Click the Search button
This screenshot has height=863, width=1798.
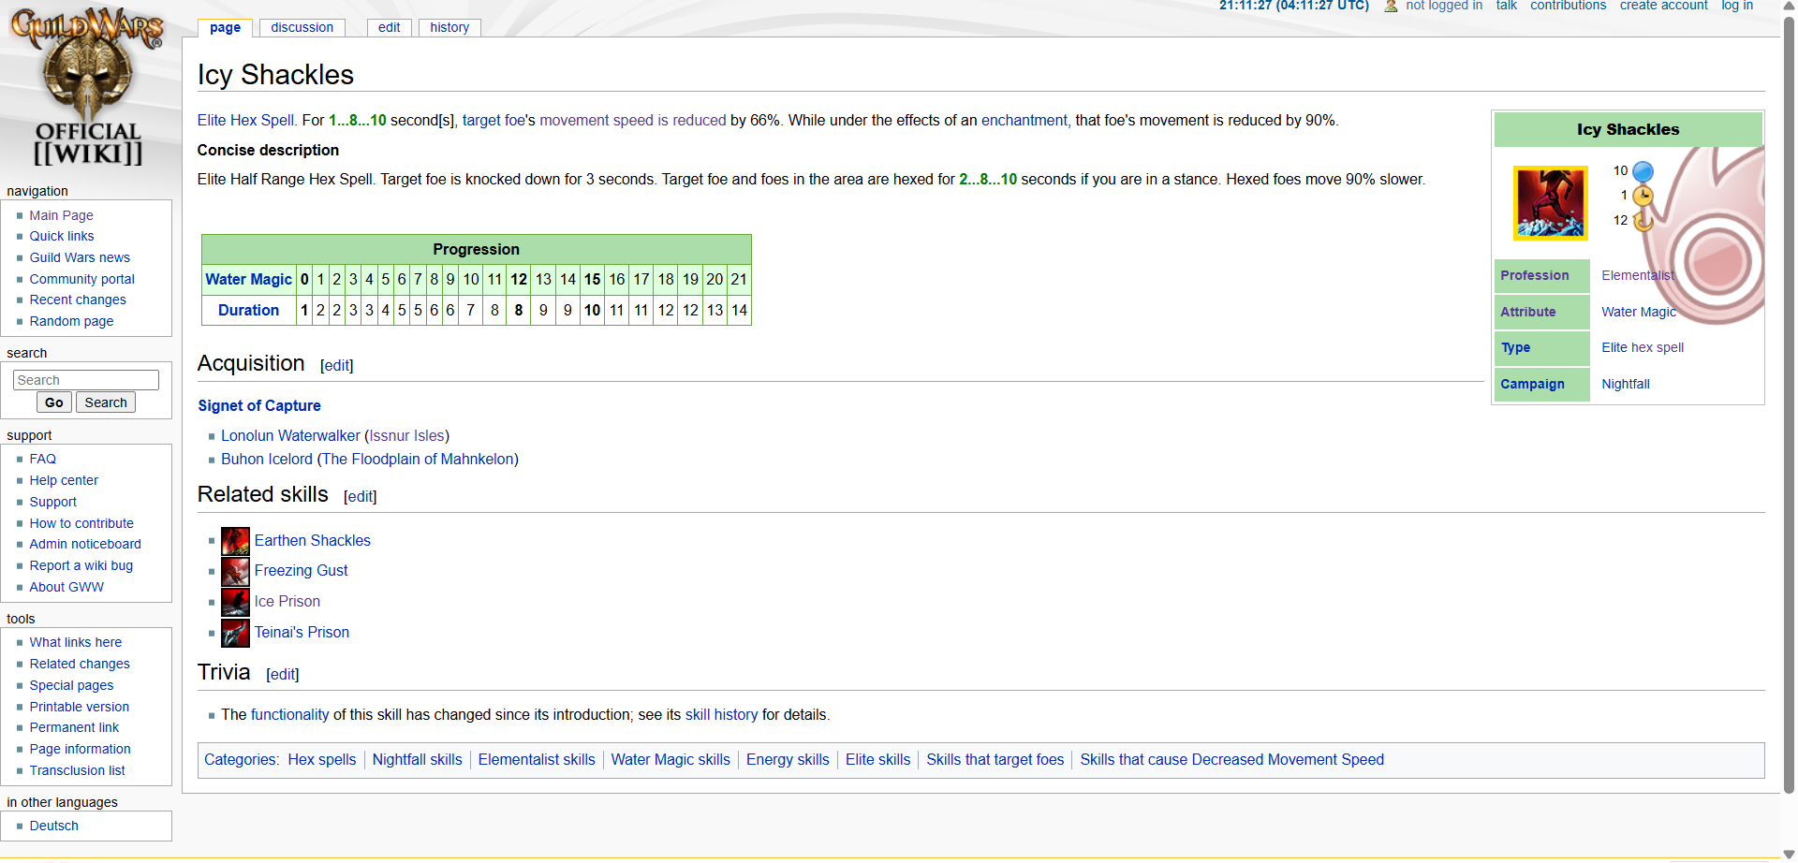click(106, 402)
